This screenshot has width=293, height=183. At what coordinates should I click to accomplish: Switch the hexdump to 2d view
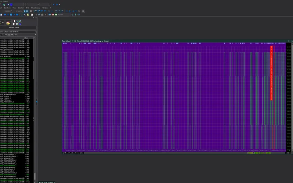(69, 153)
